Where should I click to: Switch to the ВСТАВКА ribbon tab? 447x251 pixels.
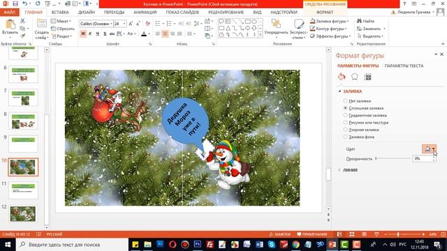(60, 13)
